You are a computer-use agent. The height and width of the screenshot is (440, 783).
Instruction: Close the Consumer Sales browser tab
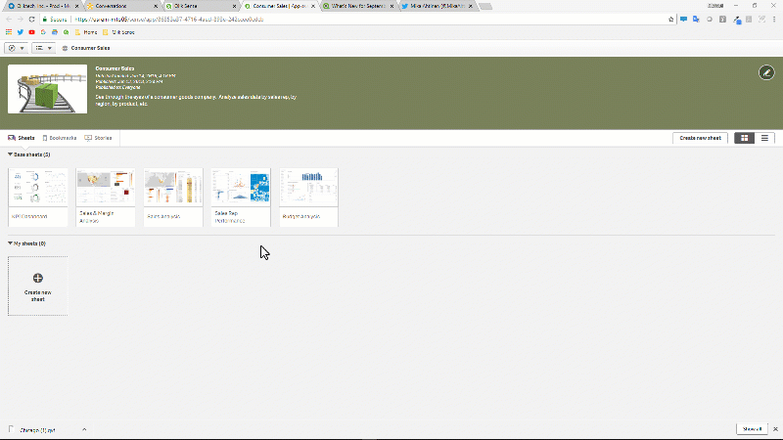click(x=313, y=6)
